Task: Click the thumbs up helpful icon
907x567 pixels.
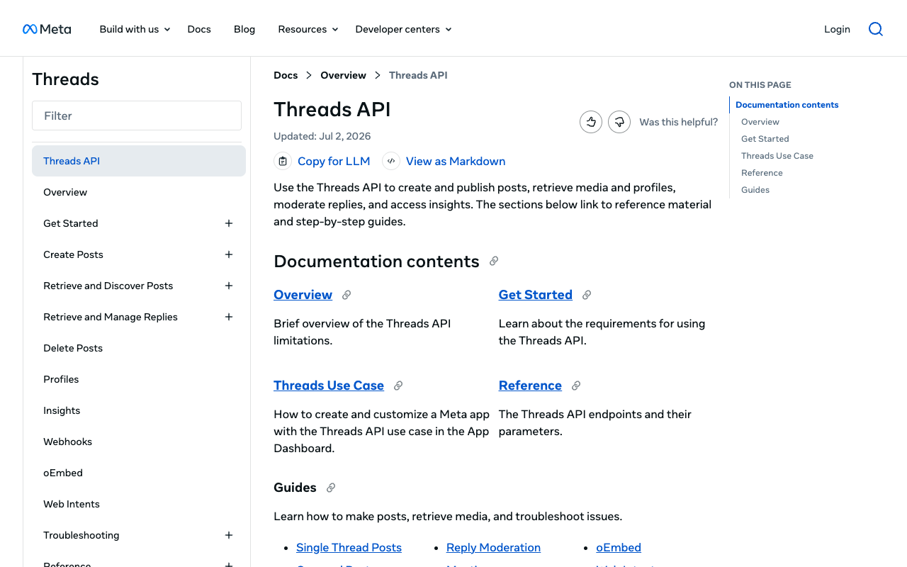Action: click(x=591, y=122)
